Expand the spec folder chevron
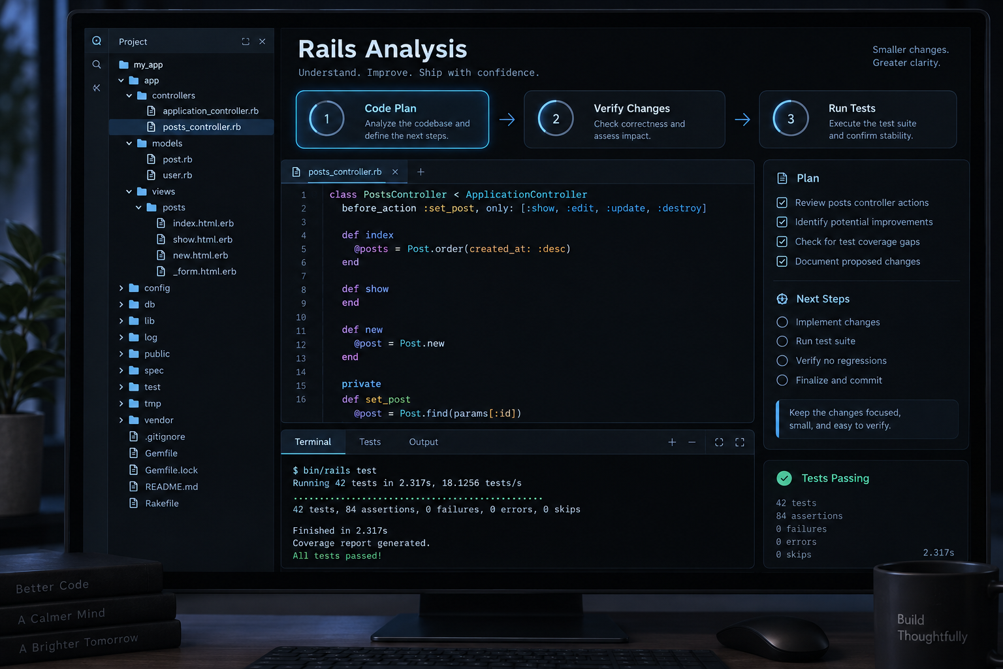The image size is (1003, 669). coord(121,370)
